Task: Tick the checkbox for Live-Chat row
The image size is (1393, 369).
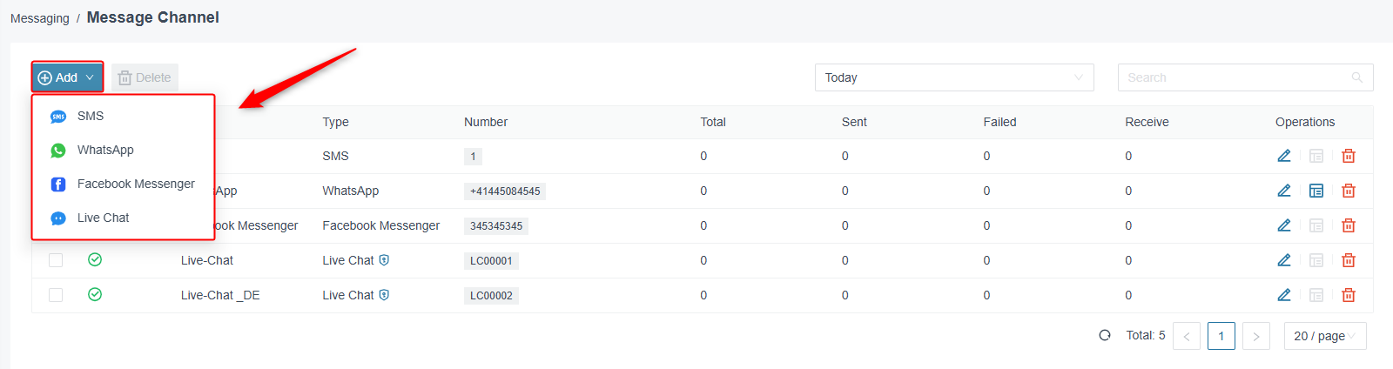Action: coord(56,260)
